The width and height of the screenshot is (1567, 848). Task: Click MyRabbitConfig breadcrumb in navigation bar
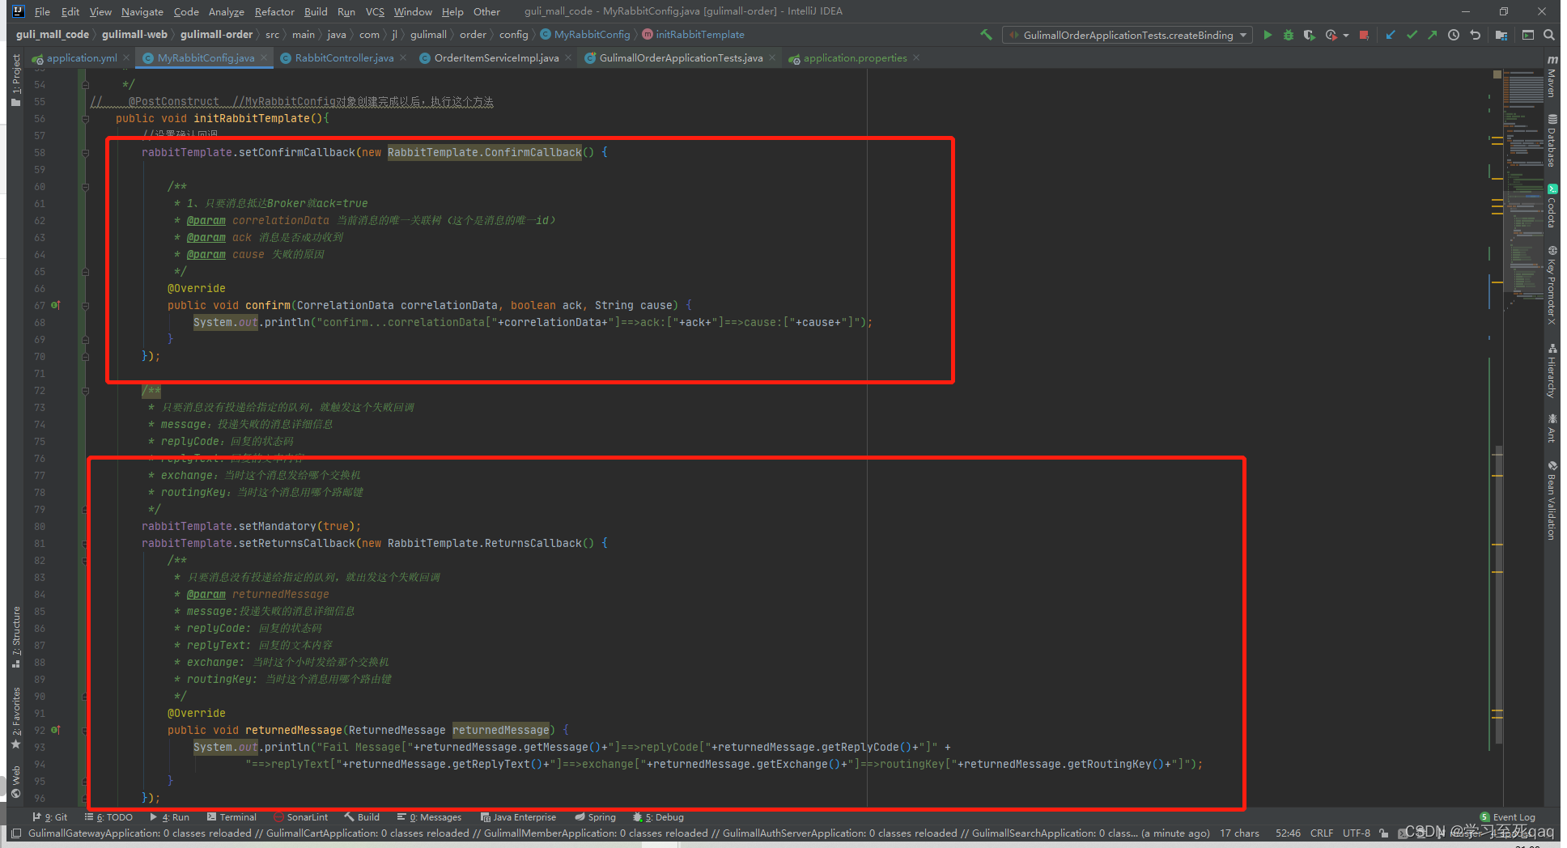click(x=585, y=35)
